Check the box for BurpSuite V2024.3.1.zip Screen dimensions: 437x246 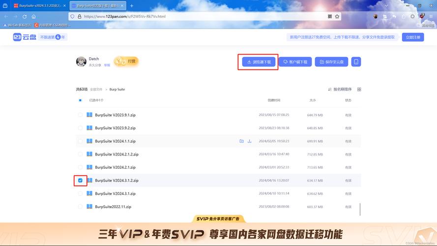click(80, 193)
